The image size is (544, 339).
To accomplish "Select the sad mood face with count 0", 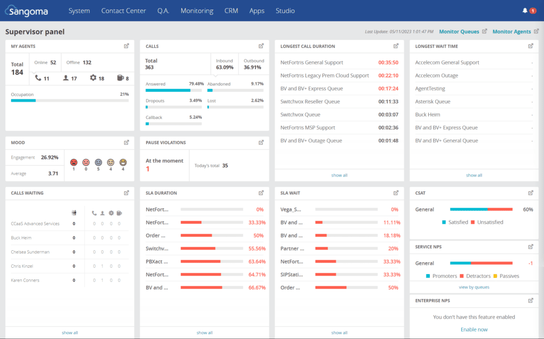I will click(x=86, y=163).
